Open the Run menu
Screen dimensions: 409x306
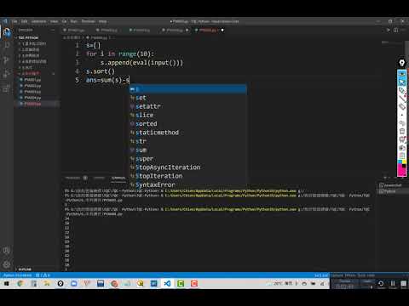point(73,21)
